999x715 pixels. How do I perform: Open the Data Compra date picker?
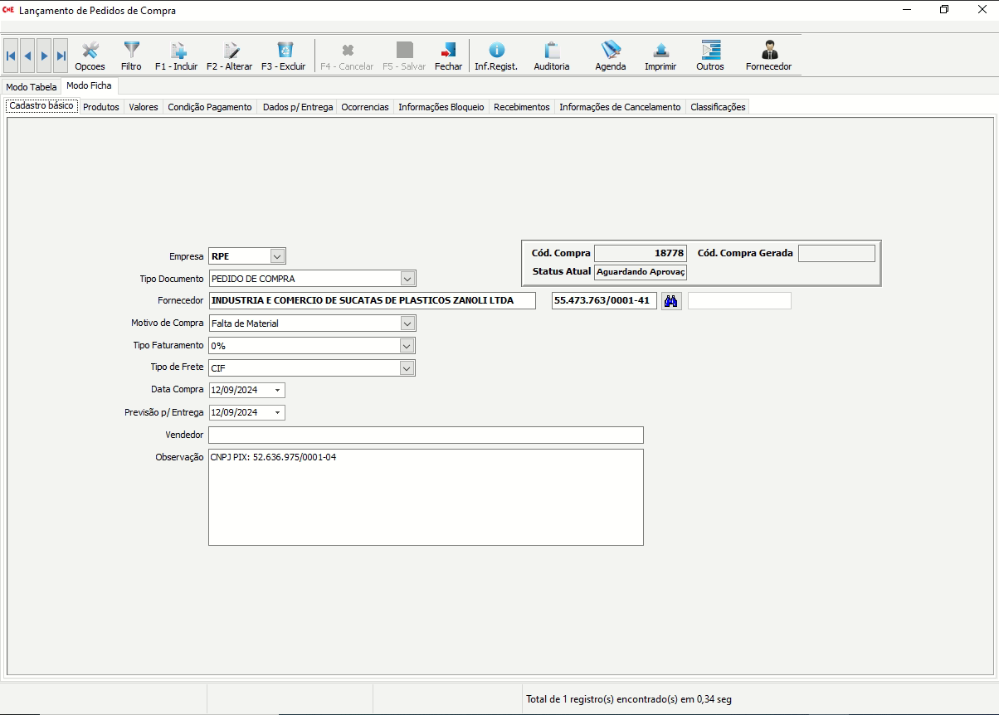point(277,390)
